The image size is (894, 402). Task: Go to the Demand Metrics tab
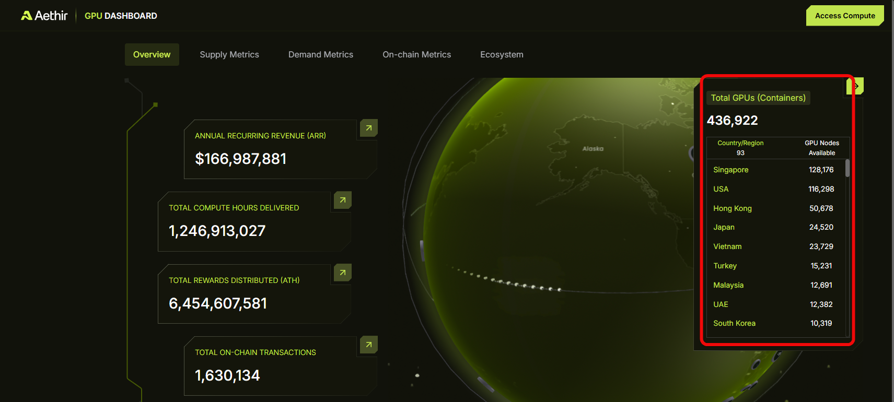321,55
